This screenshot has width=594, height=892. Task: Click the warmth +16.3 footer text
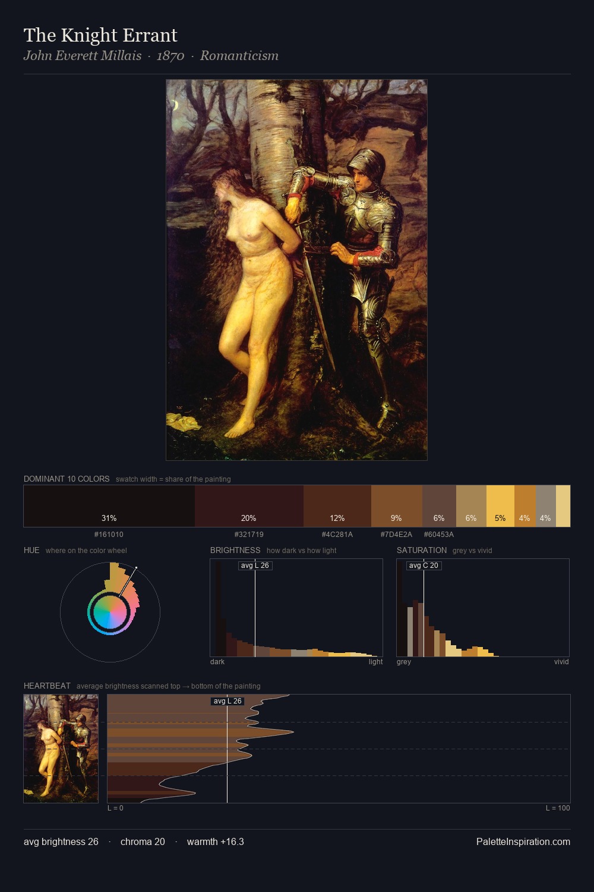coord(216,841)
